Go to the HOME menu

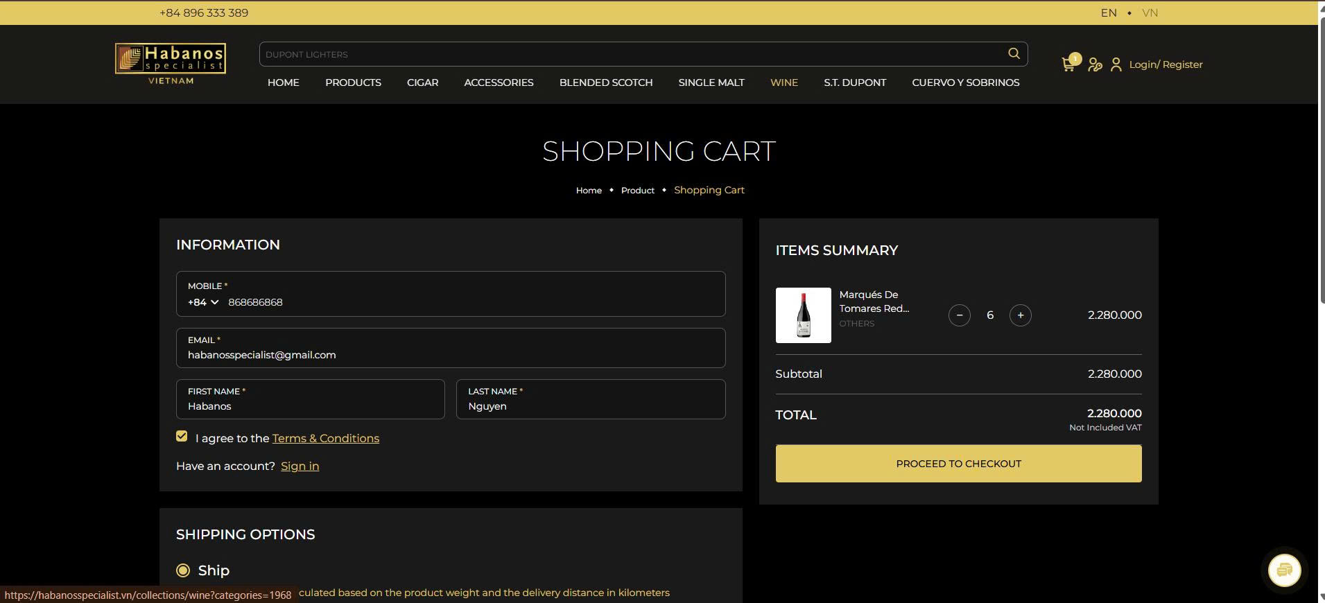[284, 82]
